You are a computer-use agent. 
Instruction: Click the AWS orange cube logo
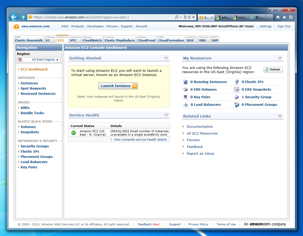coord(16,27)
